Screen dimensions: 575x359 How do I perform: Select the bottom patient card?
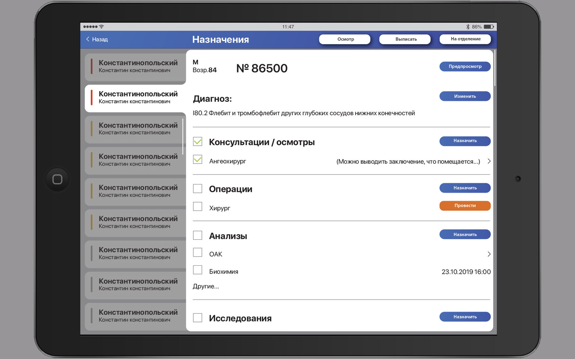point(135,316)
